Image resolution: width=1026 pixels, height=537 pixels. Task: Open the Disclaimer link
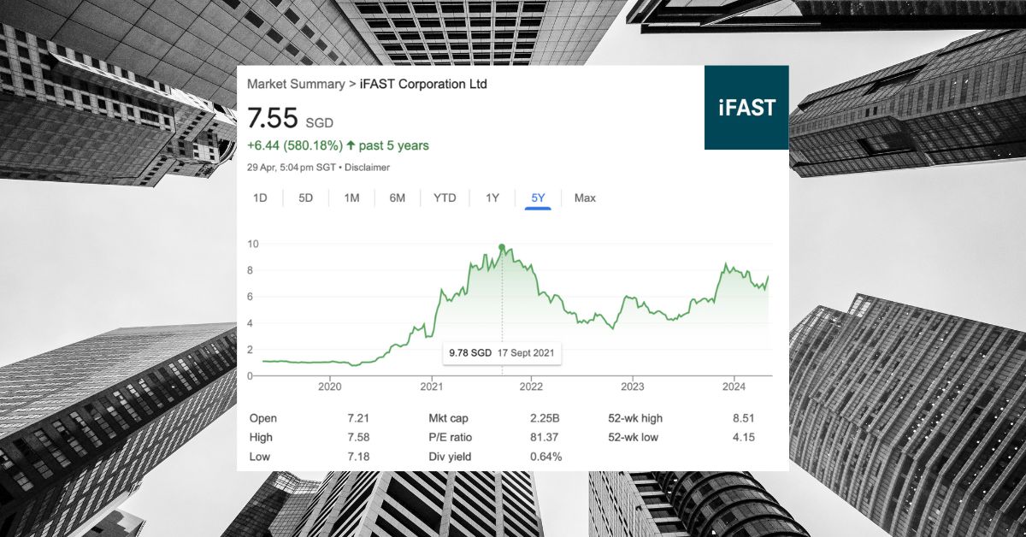(369, 168)
